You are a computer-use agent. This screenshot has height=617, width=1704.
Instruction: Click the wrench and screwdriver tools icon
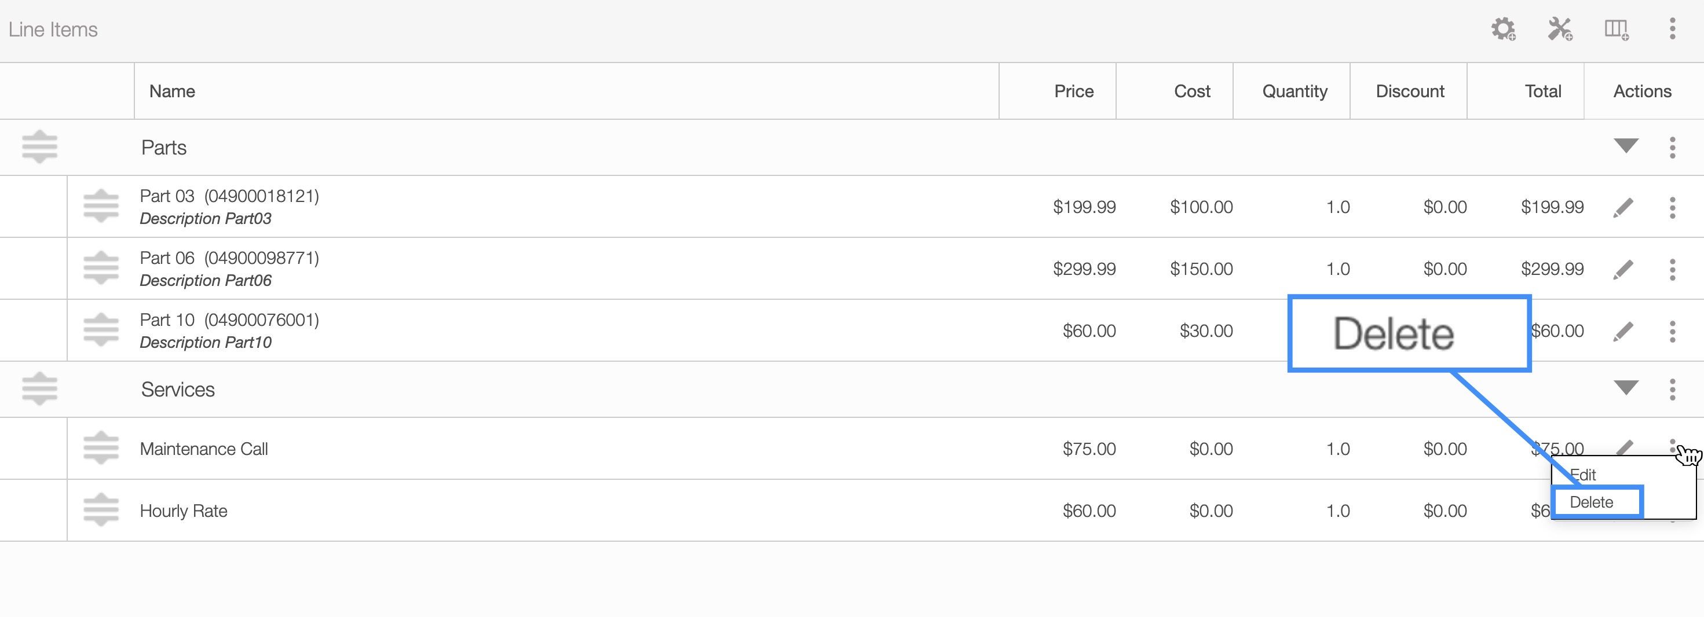point(1559,29)
